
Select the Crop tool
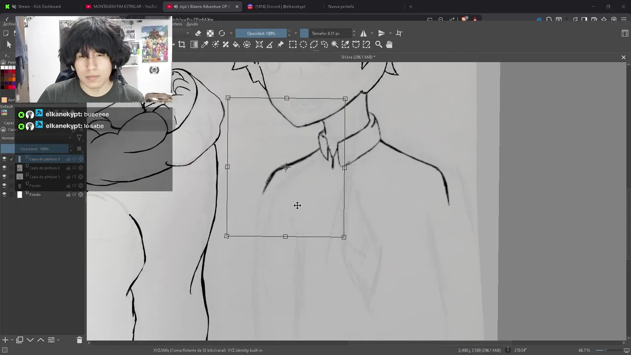tap(181, 44)
